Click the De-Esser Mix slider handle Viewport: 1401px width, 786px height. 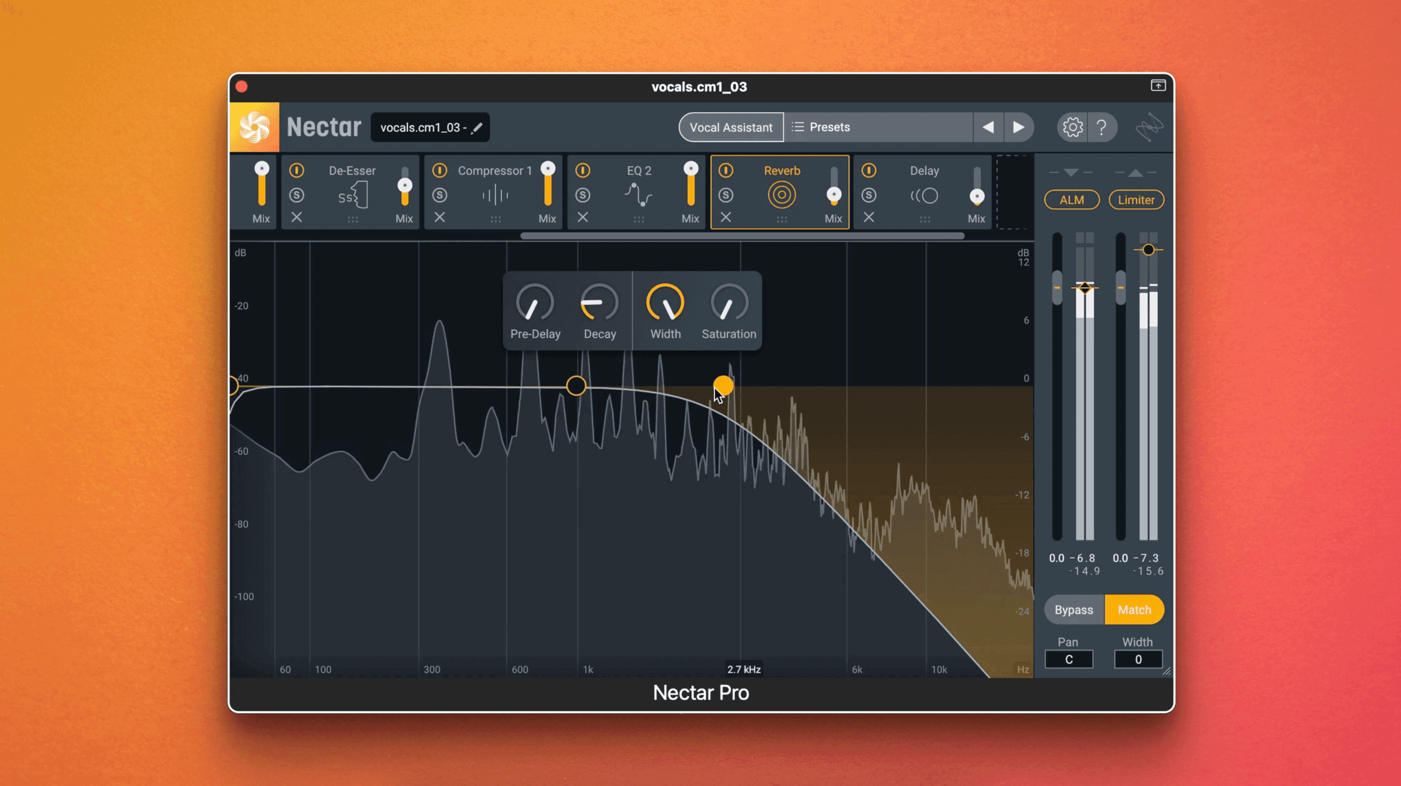(405, 186)
